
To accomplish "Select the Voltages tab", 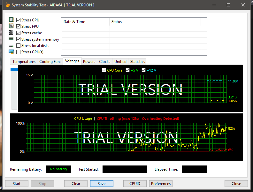I will 72,61.
